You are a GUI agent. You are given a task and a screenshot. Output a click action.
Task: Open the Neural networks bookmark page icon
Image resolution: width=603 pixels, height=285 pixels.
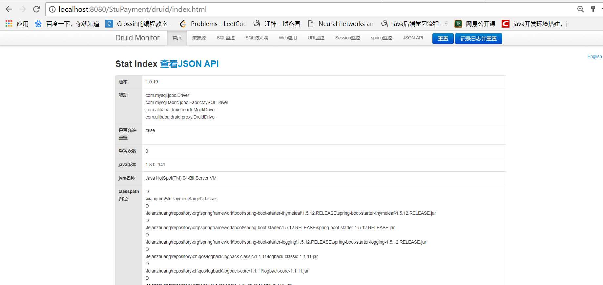(x=310, y=24)
